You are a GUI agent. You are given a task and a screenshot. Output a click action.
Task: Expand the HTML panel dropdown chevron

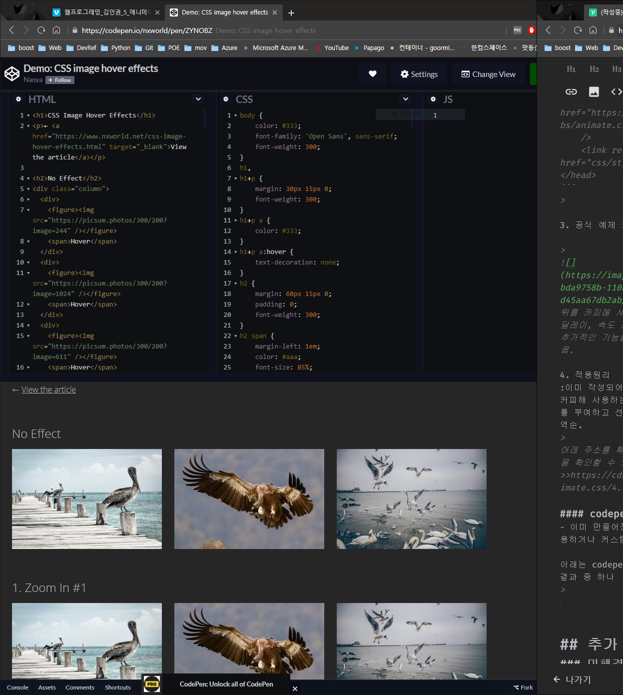(x=198, y=99)
